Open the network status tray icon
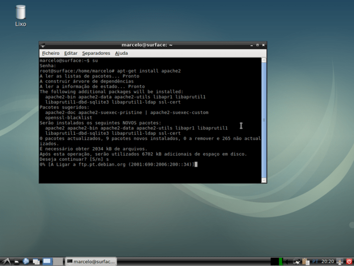This screenshot has width=354, height=266. point(297,261)
